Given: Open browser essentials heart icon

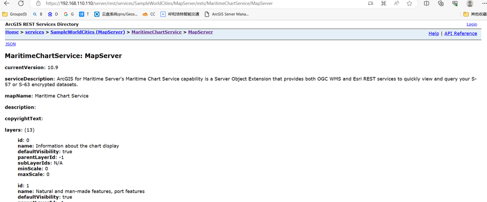Looking at the screenshot, I should pyautogui.click(x=455, y=3).
